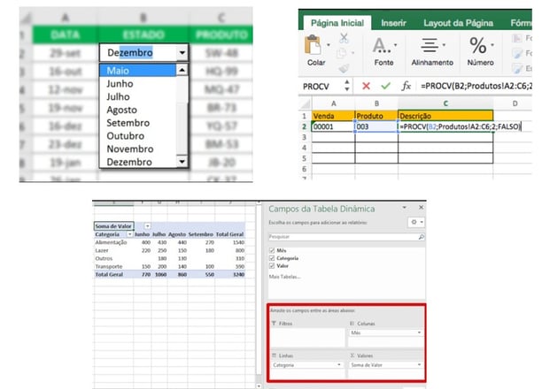
Task: Click the Produto header cell
Action: (x=376, y=116)
